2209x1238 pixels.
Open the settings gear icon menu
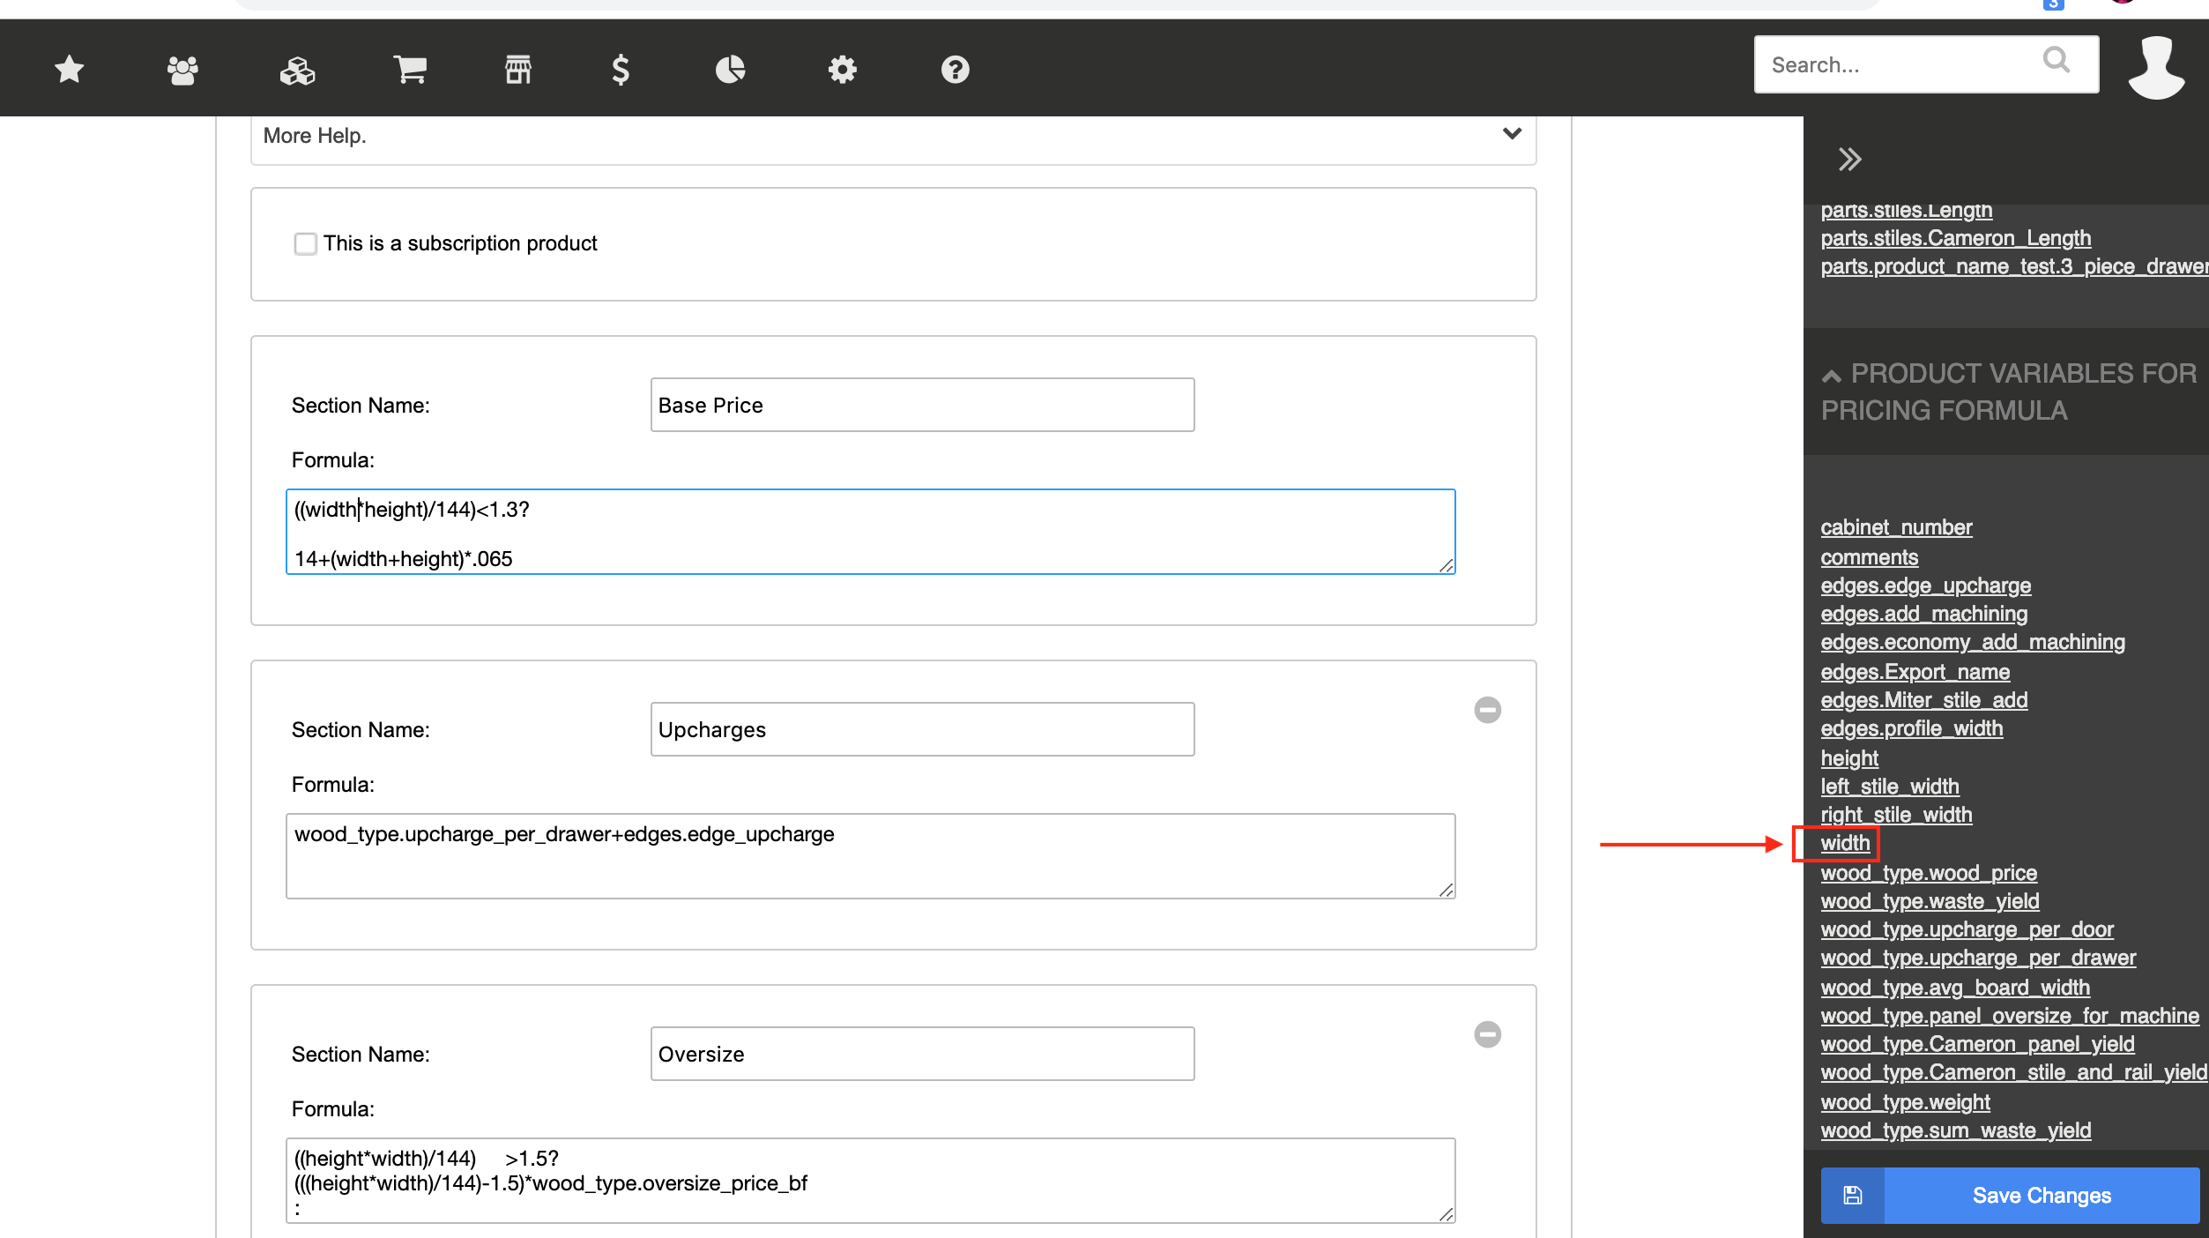point(844,67)
